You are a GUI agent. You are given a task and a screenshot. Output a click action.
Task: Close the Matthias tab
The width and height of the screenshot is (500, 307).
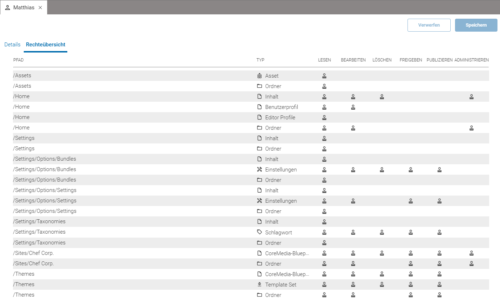click(x=40, y=8)
